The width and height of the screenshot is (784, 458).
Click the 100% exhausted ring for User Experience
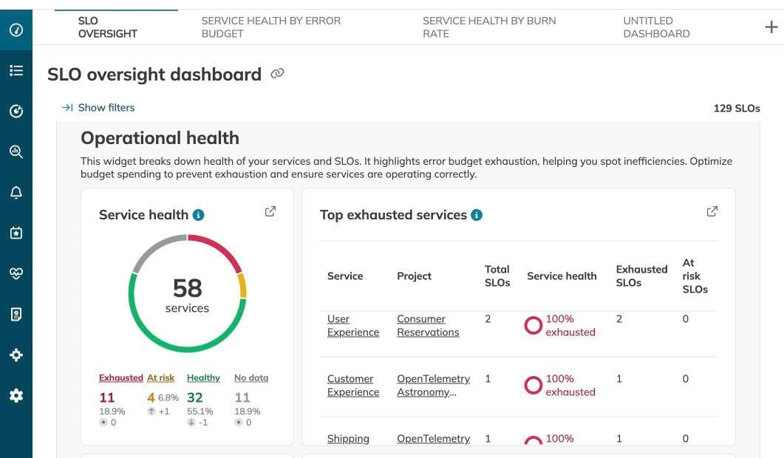533,326
